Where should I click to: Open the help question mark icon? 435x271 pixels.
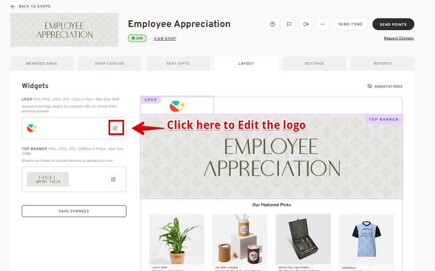(x=273, y=24)
